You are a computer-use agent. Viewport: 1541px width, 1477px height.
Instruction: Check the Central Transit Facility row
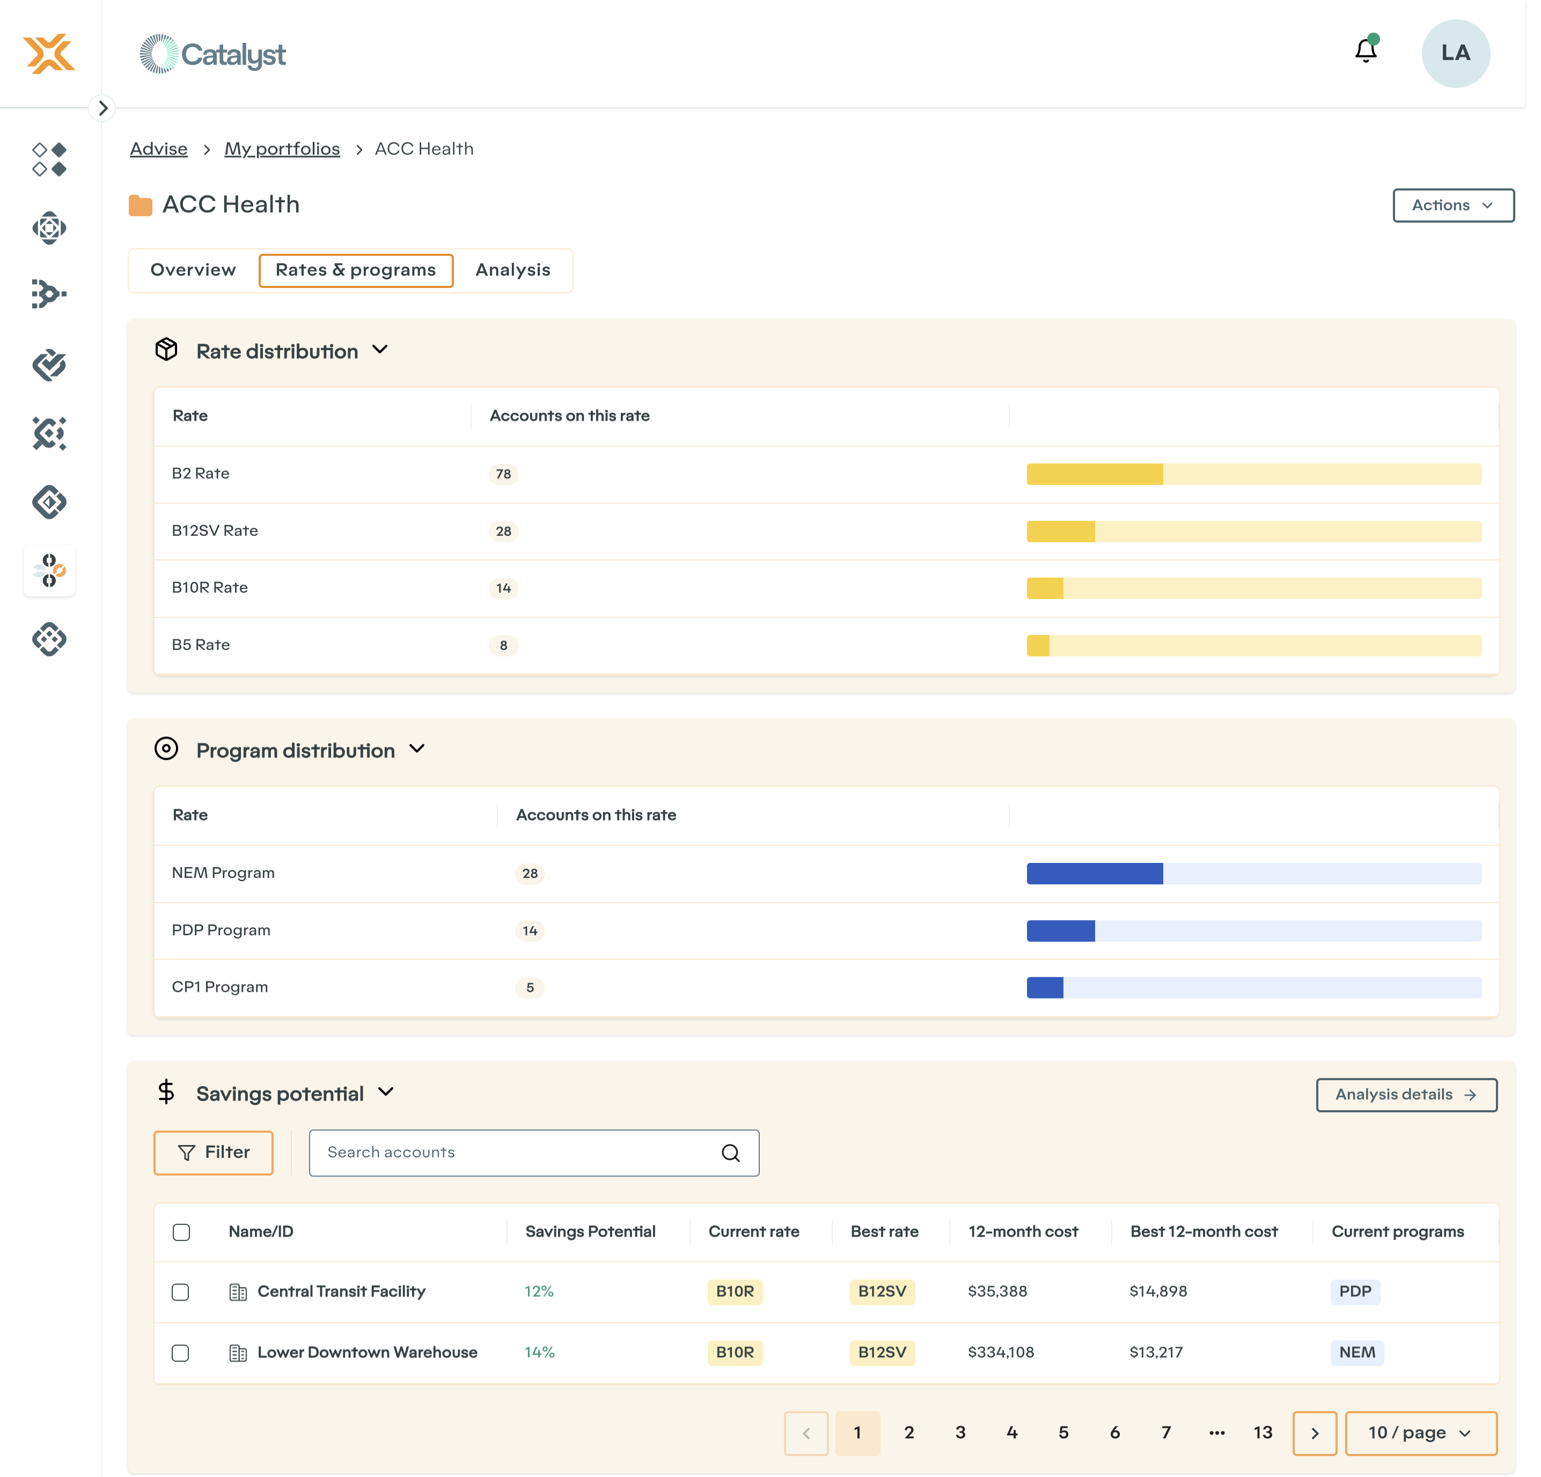(x=180, y=1293)
